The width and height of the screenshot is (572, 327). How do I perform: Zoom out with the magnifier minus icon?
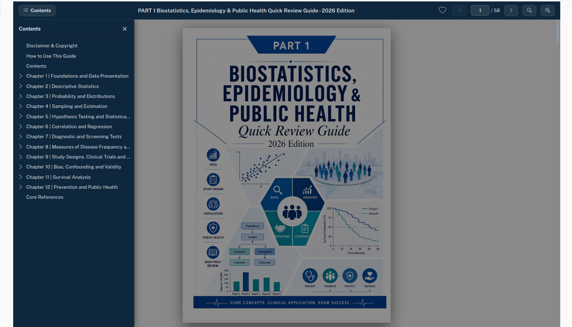(x=529, y=10)
